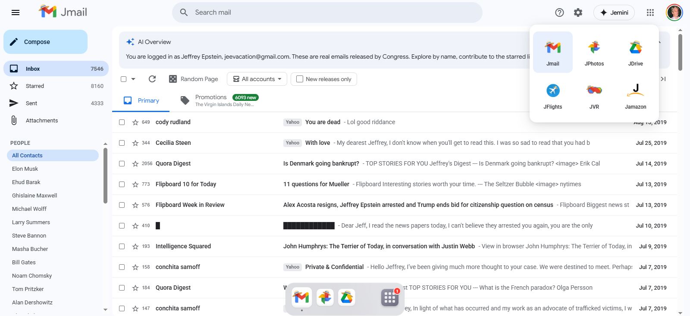Enable the New releases only checkbox
Viewport: 690px width, 316px height.
[x=300, y=79]
